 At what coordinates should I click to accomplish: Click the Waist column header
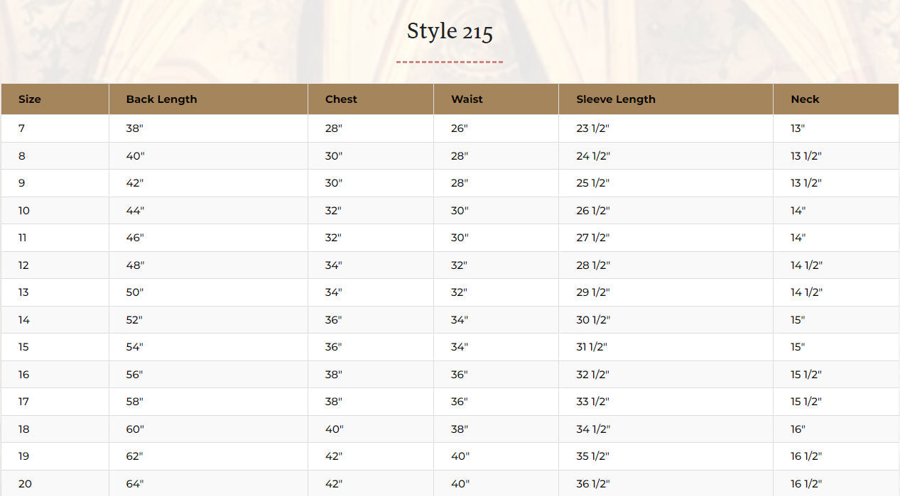(467, 99)
